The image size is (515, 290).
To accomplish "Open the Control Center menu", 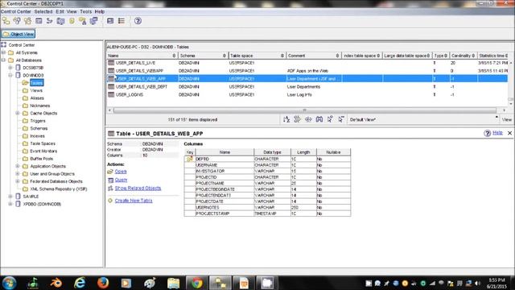I will [x=16, y=11].
